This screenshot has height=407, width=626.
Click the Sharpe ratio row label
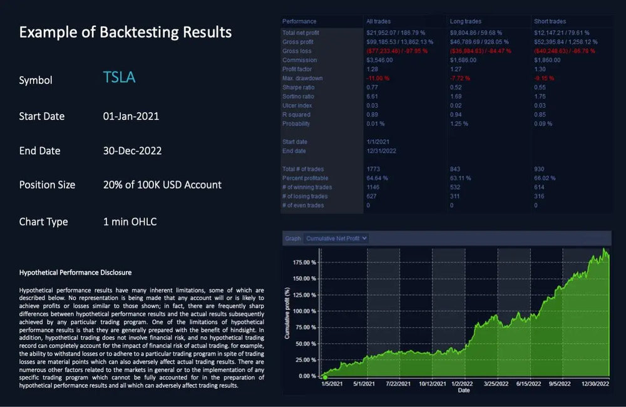coord(299,87)
